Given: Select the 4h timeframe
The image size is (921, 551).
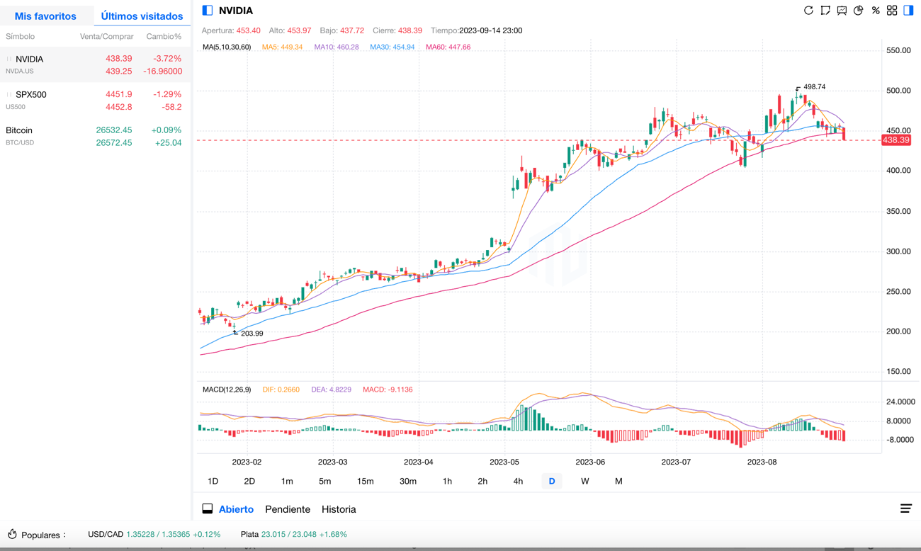Looking at the screenshot, I should [518, 482].
